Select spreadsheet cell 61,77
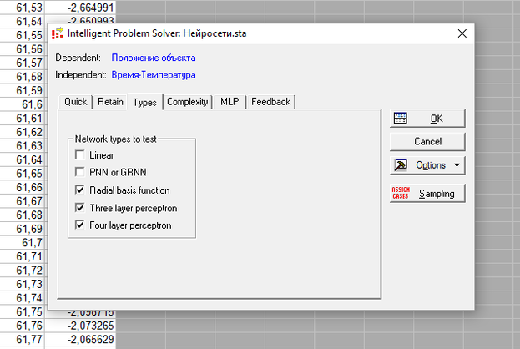520x349 pixels. tap(22, 339)
